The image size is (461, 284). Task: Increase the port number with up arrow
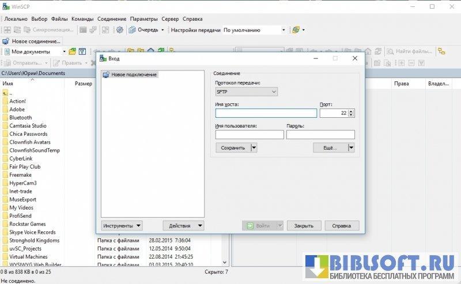[351, 111]
